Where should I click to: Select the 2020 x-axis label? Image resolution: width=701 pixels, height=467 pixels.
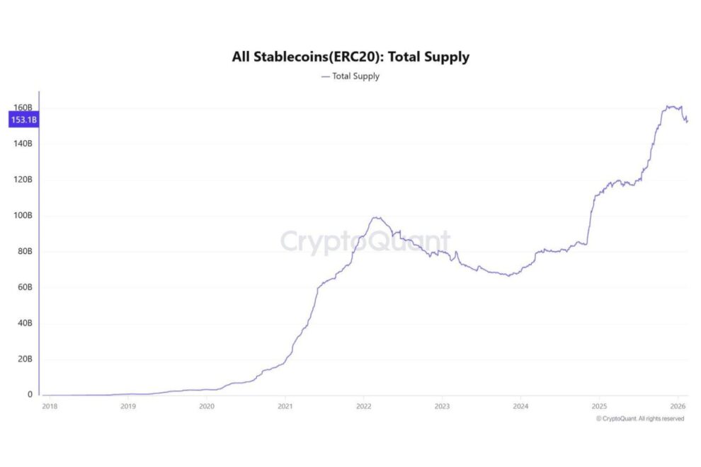click(x=206, y=406)
